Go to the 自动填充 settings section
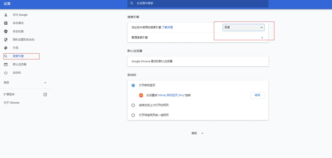 [x=18, y=23]
